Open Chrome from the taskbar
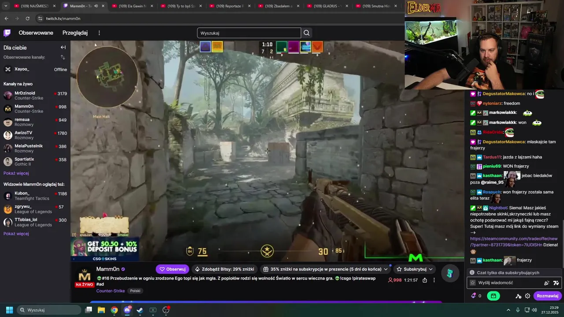This screenshot has height=317, width=564. click(x=114, y=310)
